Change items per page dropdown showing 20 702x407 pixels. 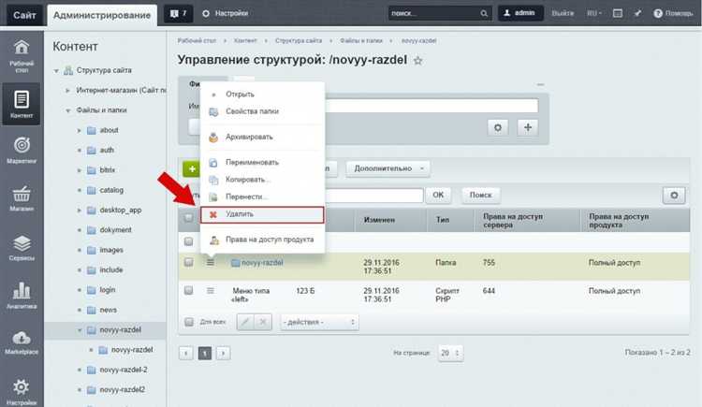click(x=450, y=353)
